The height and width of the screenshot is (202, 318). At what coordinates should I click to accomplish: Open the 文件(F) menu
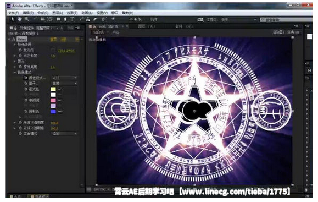pyautogui.click(x=13, y=13)
